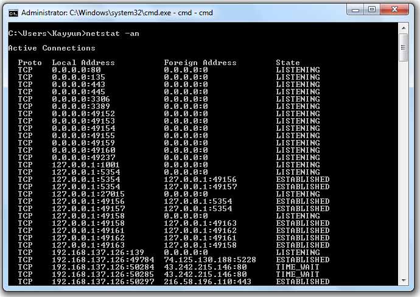The image size is (420, 297).
Task: Click TIME_WAIT state for port 50284
Action: (298, 267)
